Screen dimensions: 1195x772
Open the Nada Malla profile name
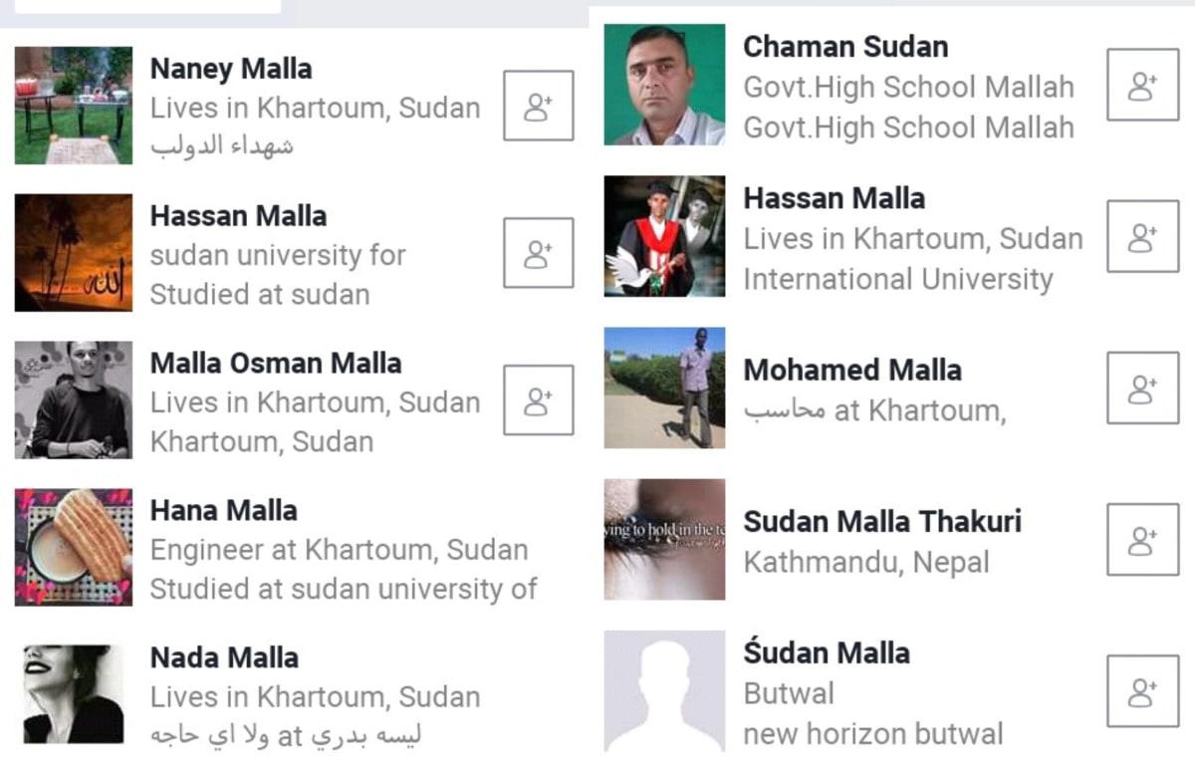(x=224, y=657)
